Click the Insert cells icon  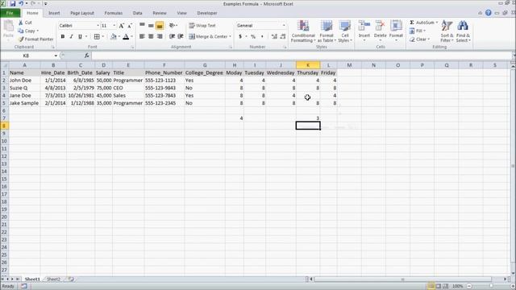tap(364, 26)
